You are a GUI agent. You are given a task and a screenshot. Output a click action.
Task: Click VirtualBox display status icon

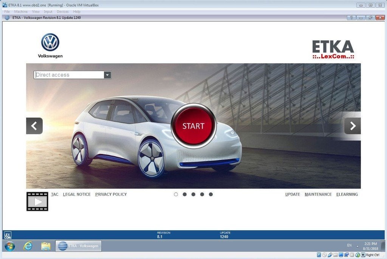341,255
